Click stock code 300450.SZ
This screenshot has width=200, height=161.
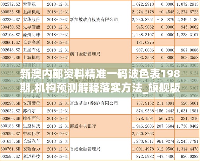tap(10, 27)
